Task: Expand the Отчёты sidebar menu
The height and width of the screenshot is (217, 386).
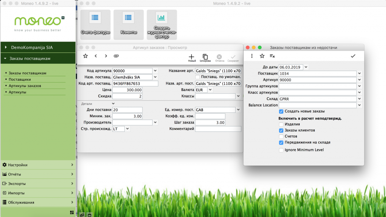Action: click(38, 174)
